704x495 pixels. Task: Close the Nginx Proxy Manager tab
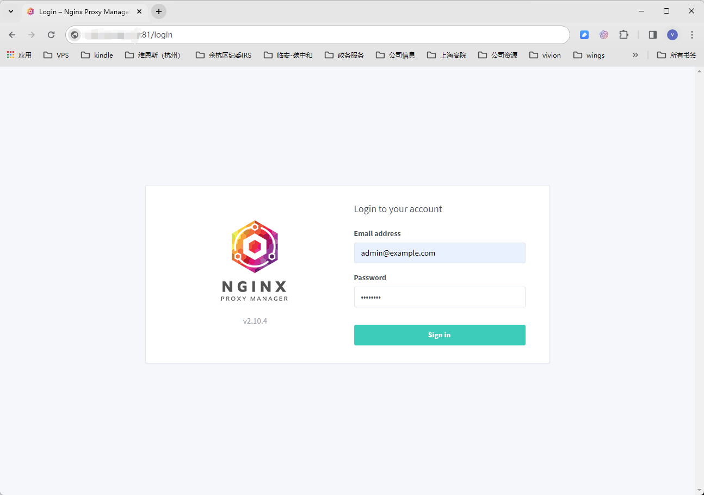(x=139, y=11)
